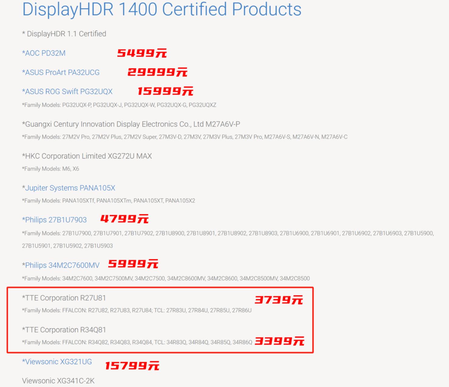Click the Guangxi Century Innovation M27A6V-P entry

(131, 124)
